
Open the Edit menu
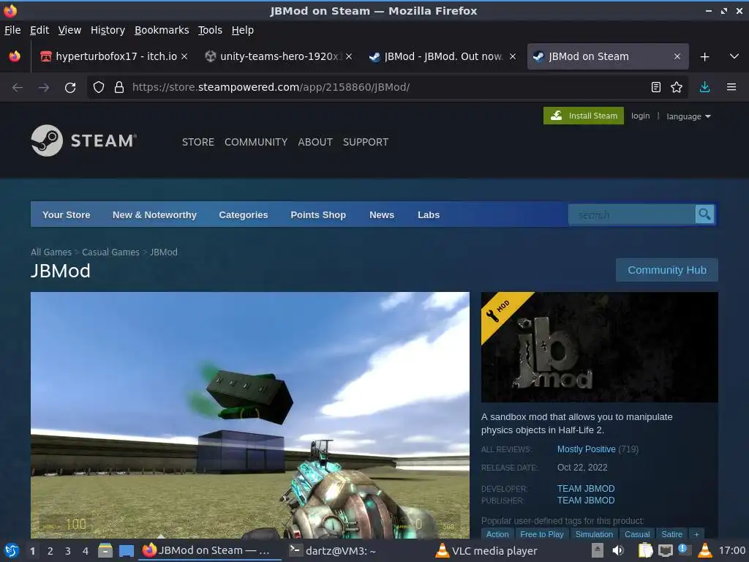39,30
